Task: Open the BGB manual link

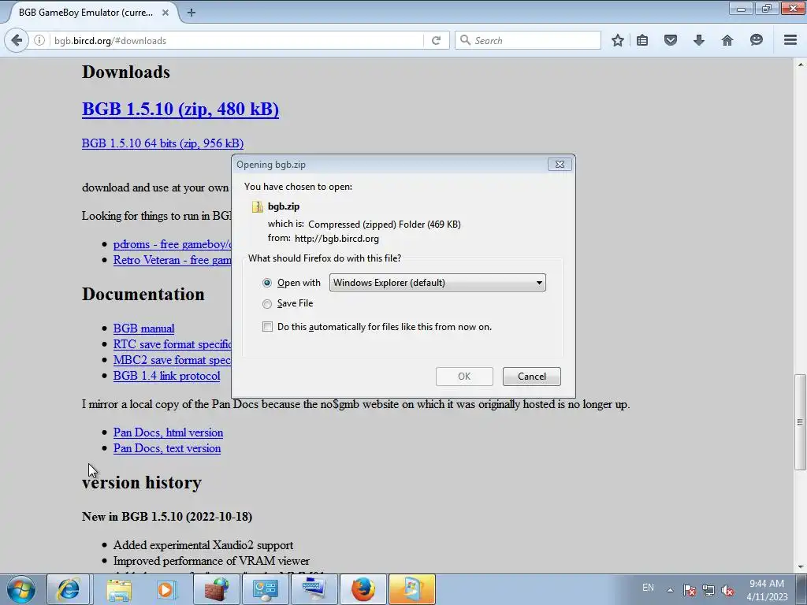Action: click(143, 328)
